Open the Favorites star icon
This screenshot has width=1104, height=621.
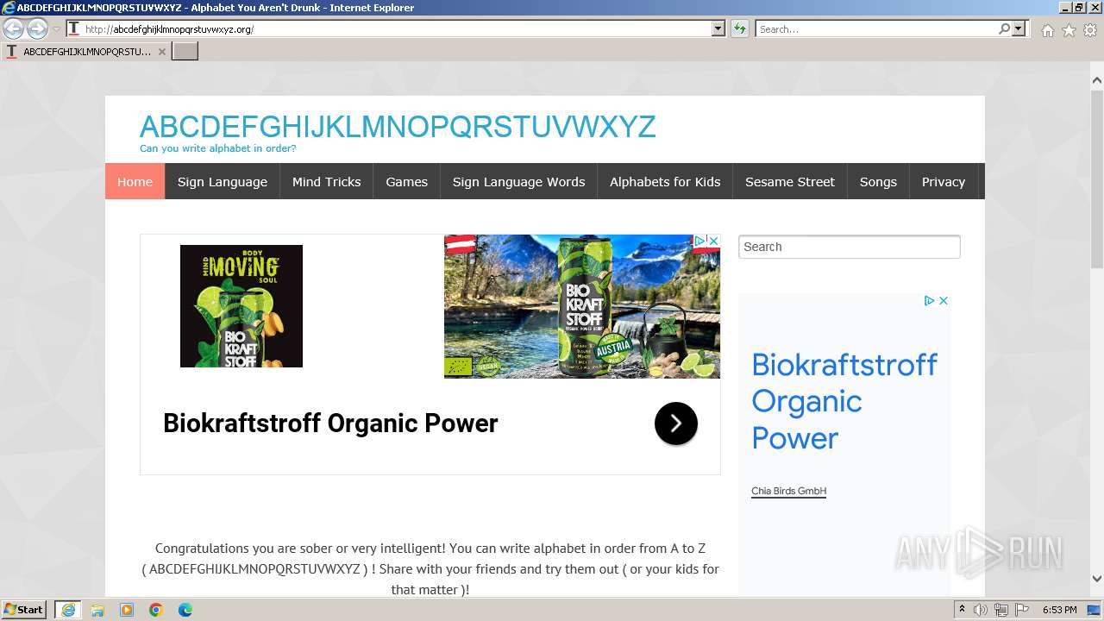1069,29
